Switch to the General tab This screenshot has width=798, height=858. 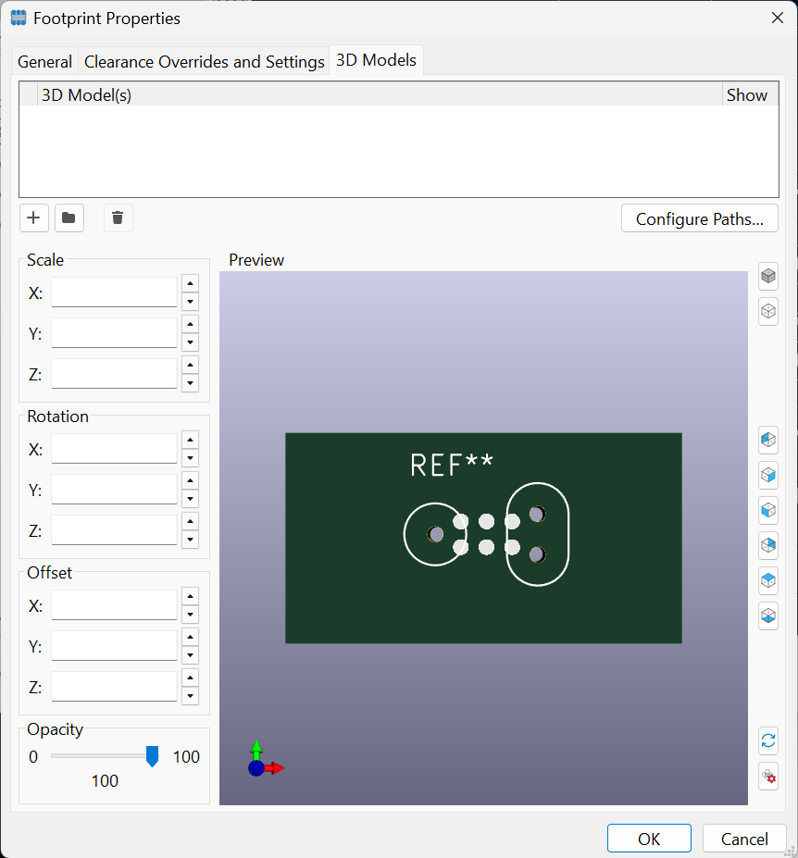(x=44, y=62)
